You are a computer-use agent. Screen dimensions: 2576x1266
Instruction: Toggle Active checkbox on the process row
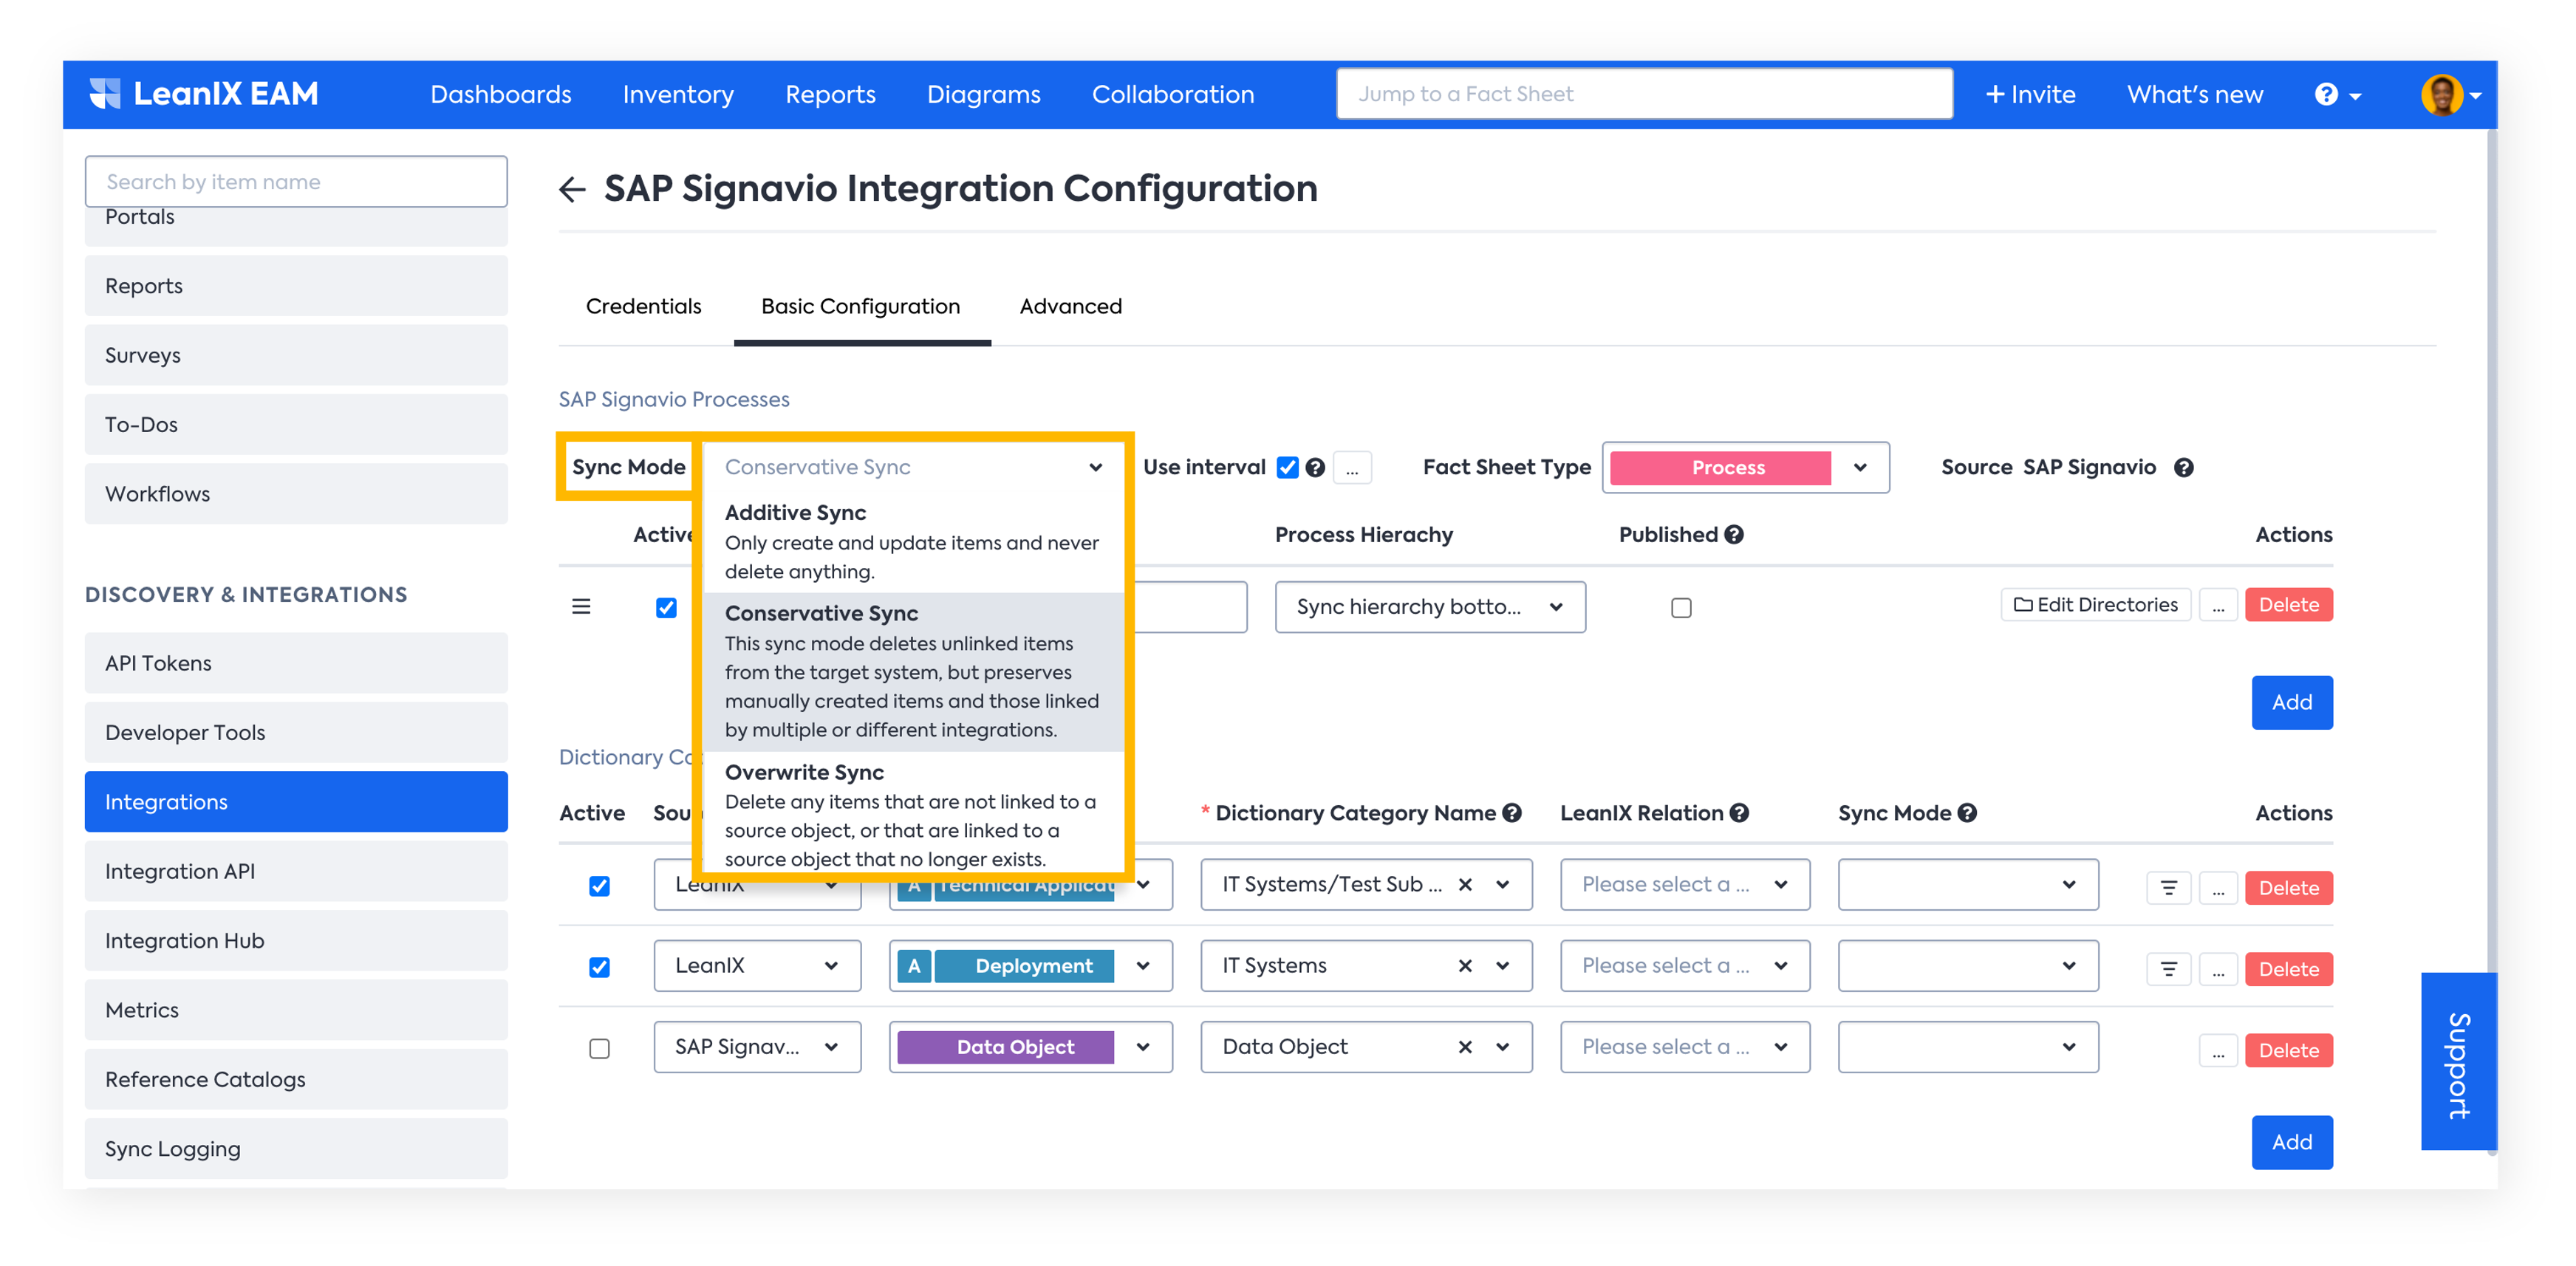[666, 607]
